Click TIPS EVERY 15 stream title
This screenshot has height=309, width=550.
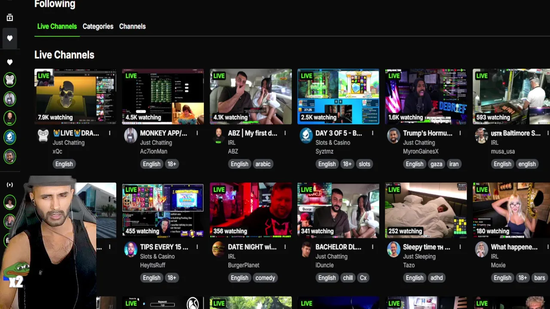[x=164, y=247]
